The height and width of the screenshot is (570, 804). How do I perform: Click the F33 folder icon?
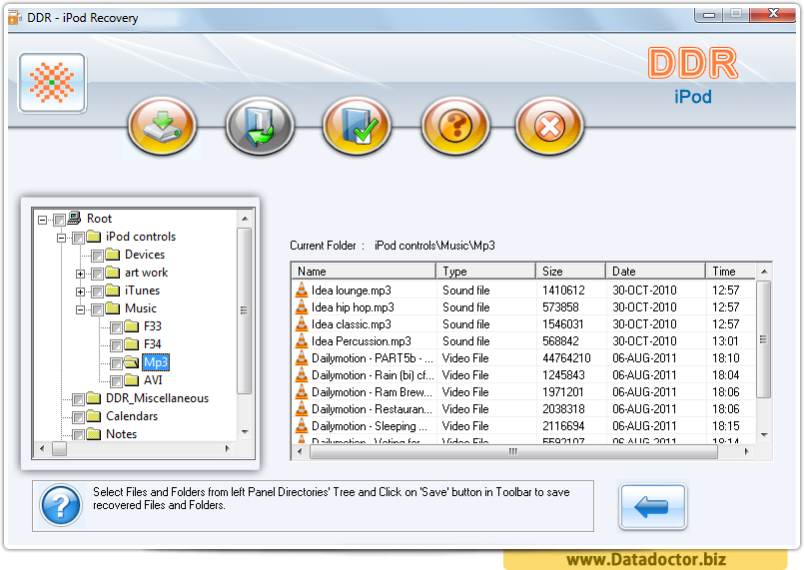point(132,326)
